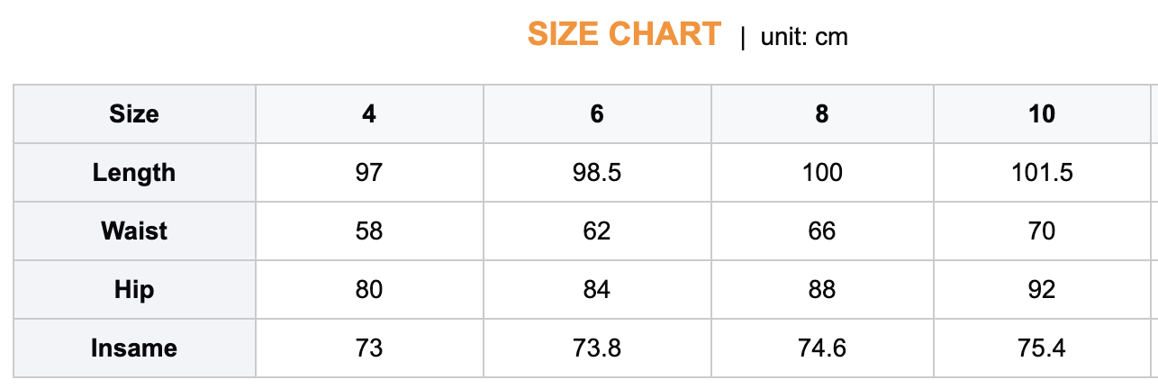Screen dimensions: 1158x389
Task: Select the Hip row header
Action: click(x=134, y=290)
